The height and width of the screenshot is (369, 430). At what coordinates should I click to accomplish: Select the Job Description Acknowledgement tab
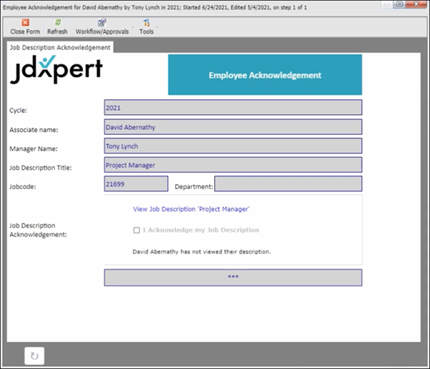pyautogui.click(x=60, y=47)
